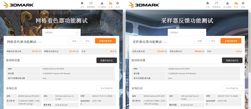Click 保存 button in sampler feedback window

213,41
